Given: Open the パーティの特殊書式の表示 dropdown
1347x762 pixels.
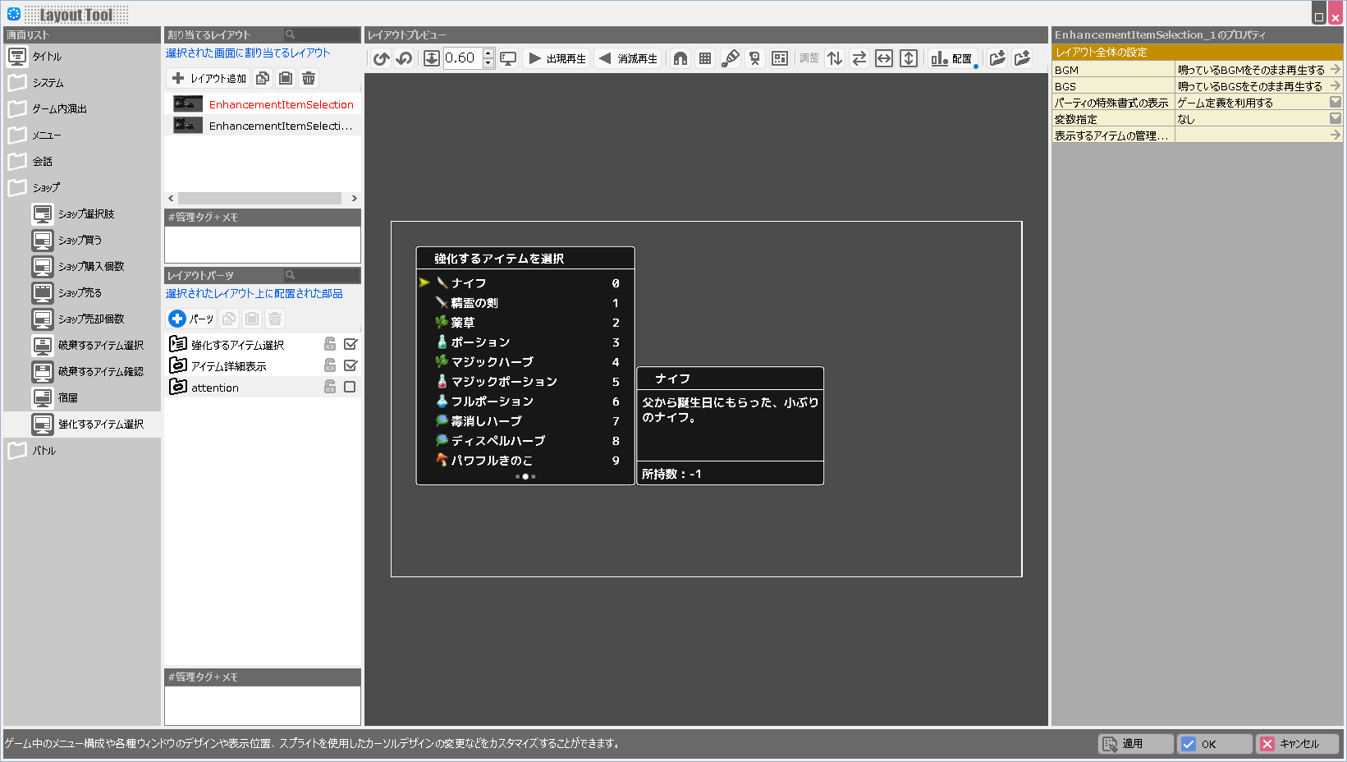Looking at the screenshot, I should [1336, 103].
